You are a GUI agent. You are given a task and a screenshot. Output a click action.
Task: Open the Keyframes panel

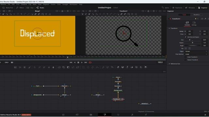click(x=177, y=8)
